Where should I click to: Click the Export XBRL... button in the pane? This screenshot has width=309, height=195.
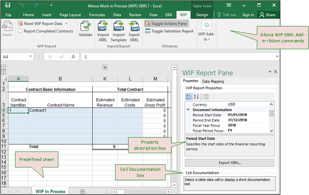coord(230,163)
